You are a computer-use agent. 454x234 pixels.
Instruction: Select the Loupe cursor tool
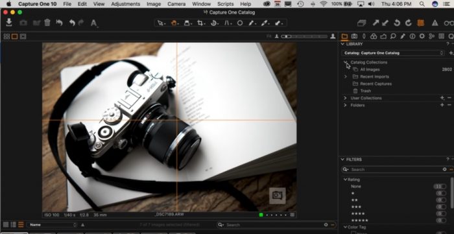pyautogui.click(x=187, y=23)
